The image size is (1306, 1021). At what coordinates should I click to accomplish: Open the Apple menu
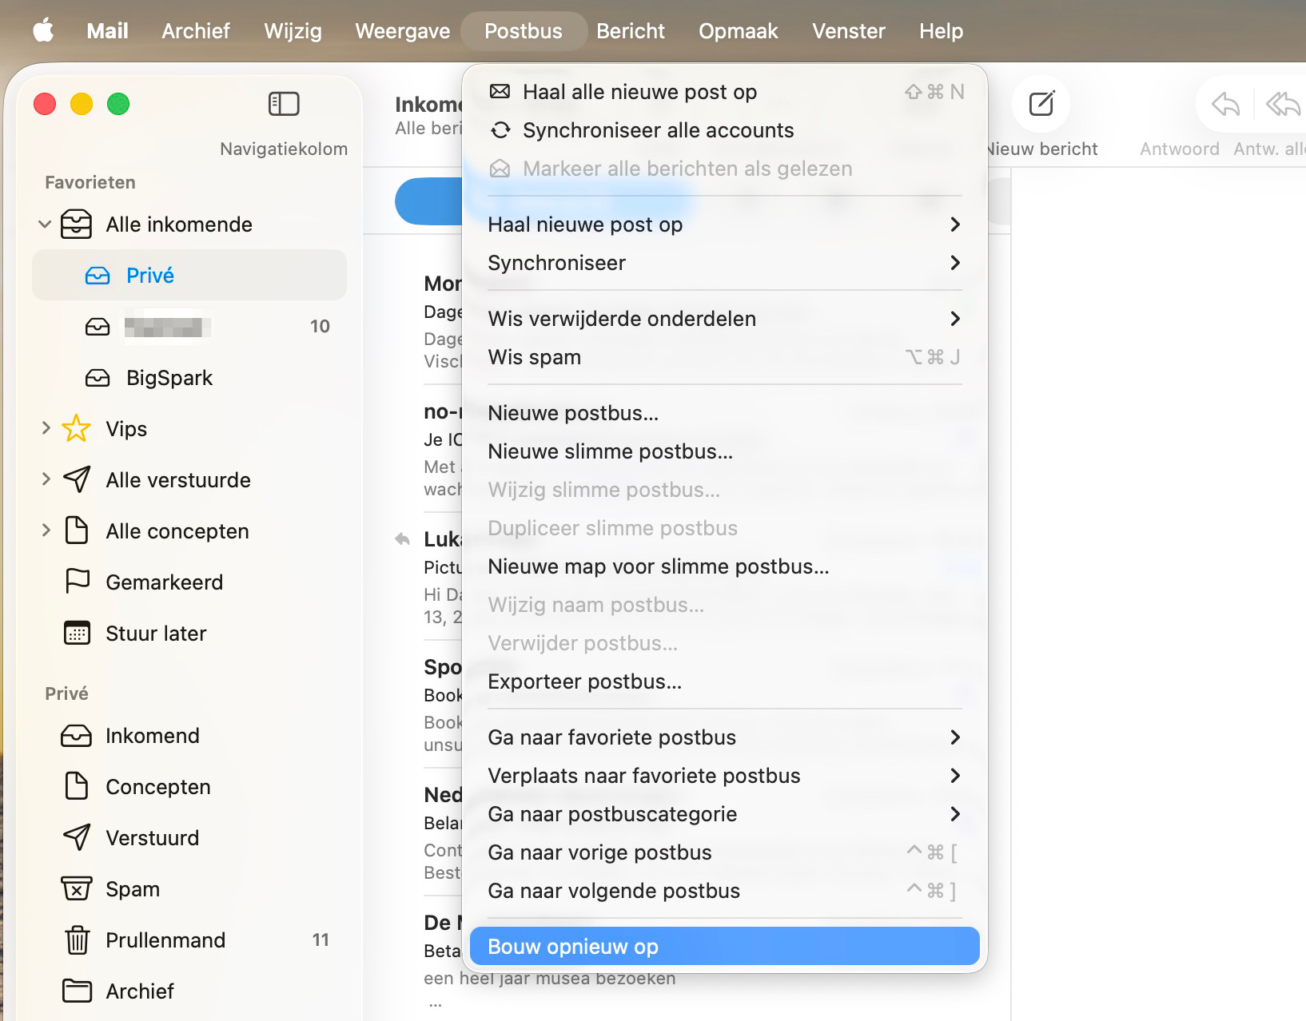click(43, 31)
